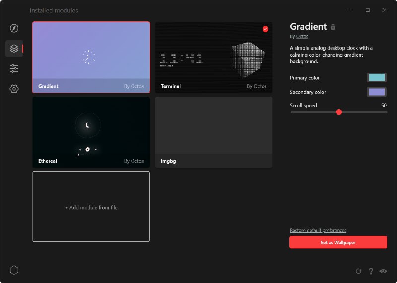This screenshot has width=397, height=283.
Task: Delete Gradient module using trash icon
Action: (333, 27)
